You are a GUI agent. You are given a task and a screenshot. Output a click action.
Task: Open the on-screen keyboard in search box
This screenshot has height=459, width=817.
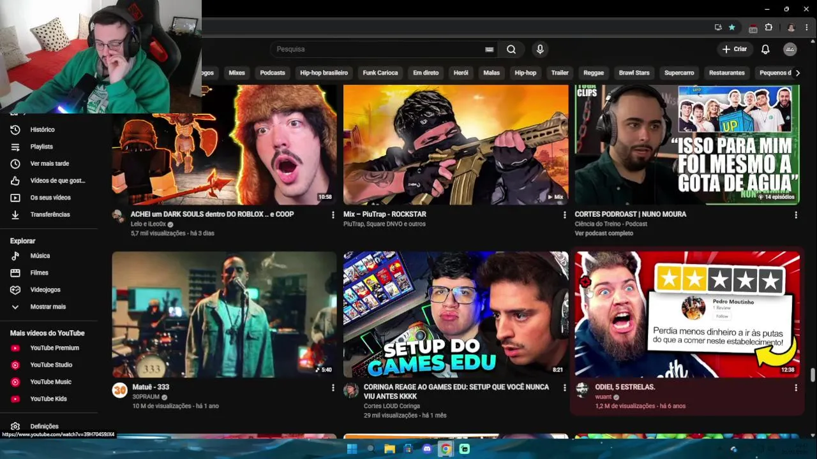(489, 49)
